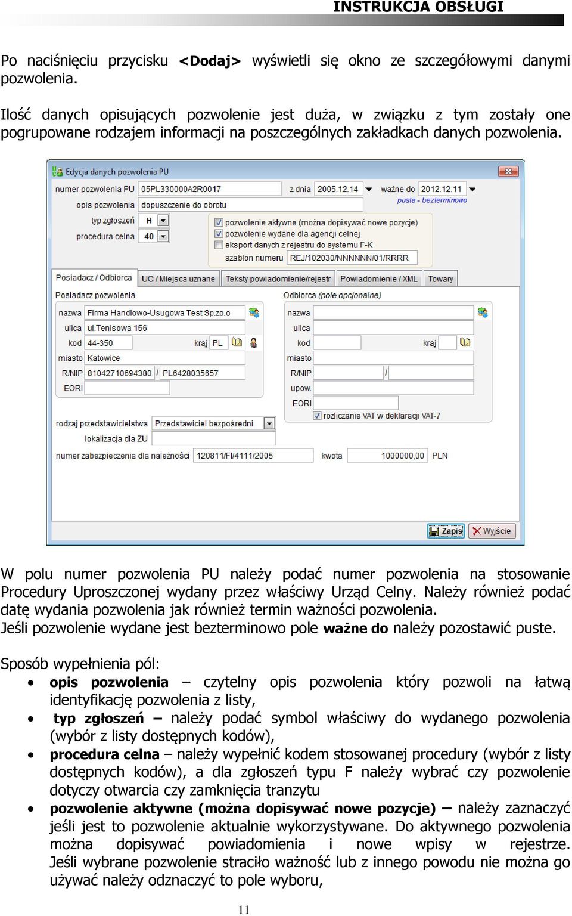This screenshot has width=572, height=916.
Task: Expand the 'typ zgłoszeń' dropdown
Action: point(163,221)
